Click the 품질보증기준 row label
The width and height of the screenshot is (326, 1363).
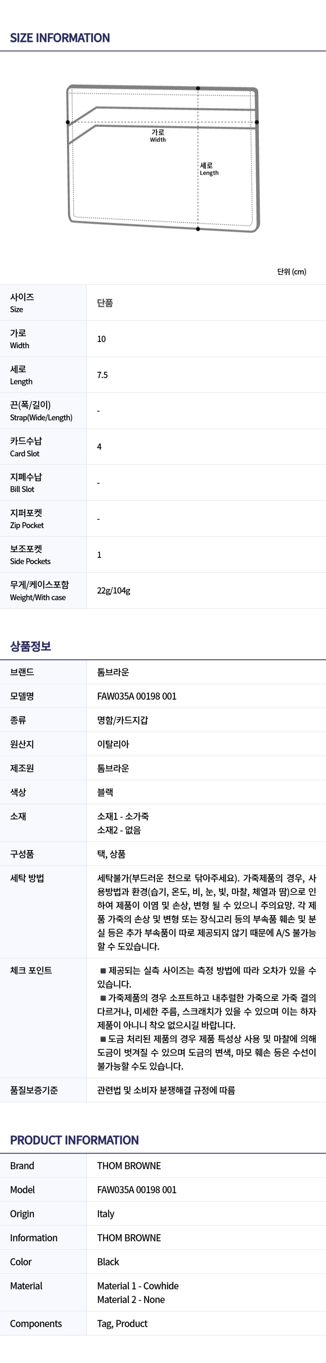[x=34, y=1090]
